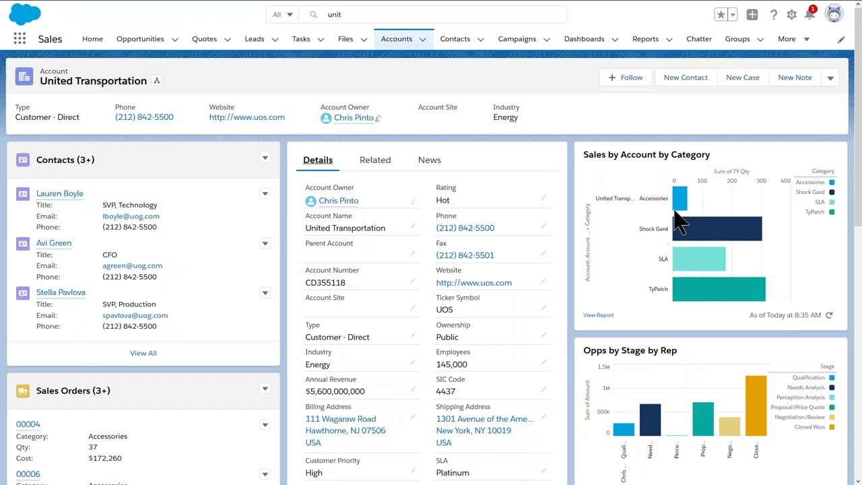Open the Setup gear icon
The height and width of the screenshot is (485, 862).
(792, 15)
